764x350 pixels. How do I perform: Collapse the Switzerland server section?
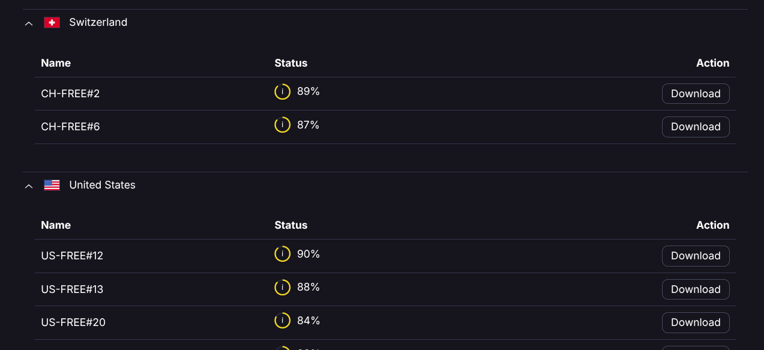[28, 23]
